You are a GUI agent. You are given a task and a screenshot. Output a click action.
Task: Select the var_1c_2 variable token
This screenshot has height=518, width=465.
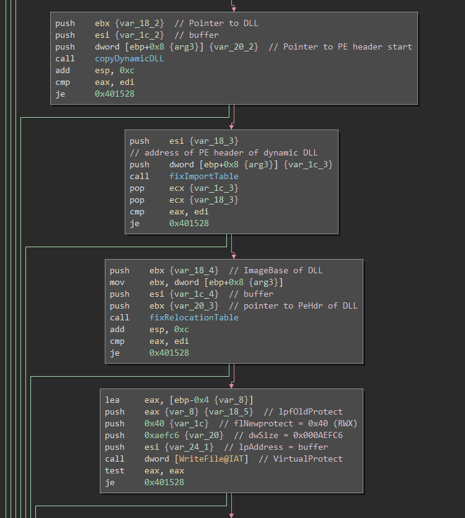pos(139,35)
